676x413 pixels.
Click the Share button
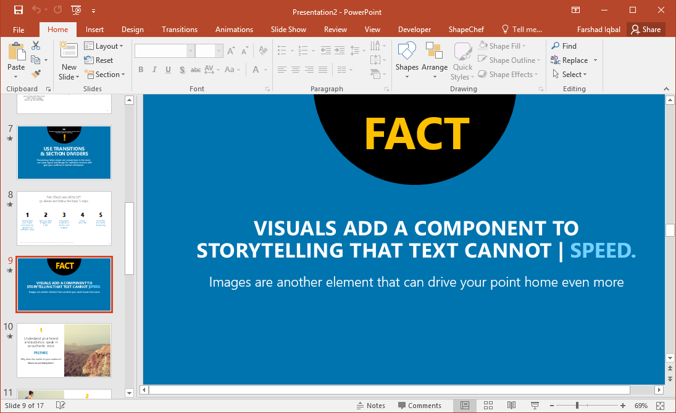point(646,30)
